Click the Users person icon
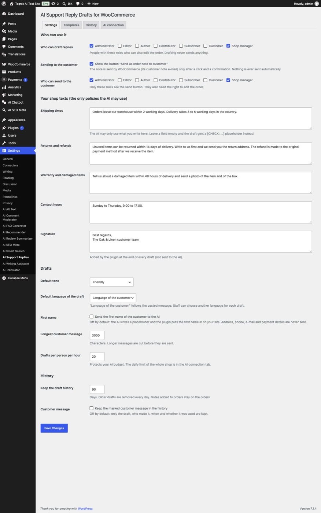 pyautogui.click(x=4, y=136)
